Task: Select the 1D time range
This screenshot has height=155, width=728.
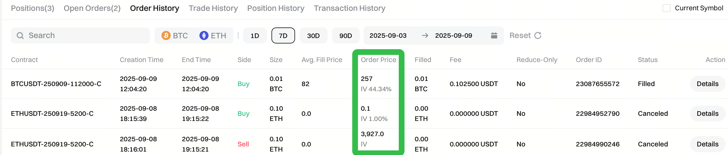Action: tap(255, 35)
